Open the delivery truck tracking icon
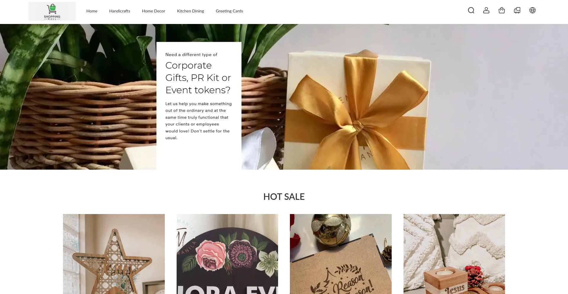 517,10
